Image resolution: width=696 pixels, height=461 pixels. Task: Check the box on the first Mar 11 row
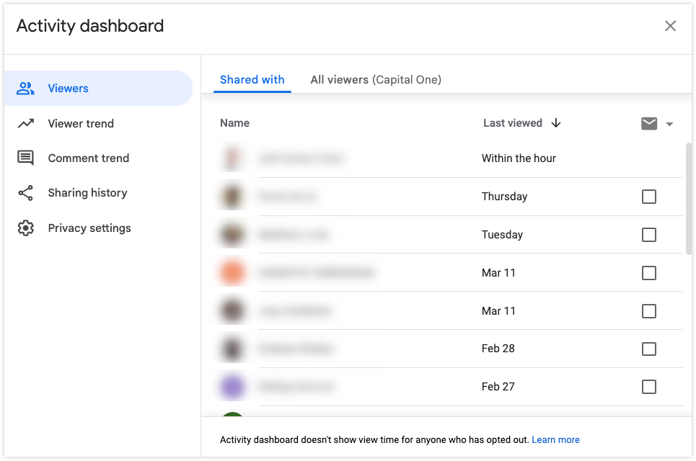tap(648, 272)
